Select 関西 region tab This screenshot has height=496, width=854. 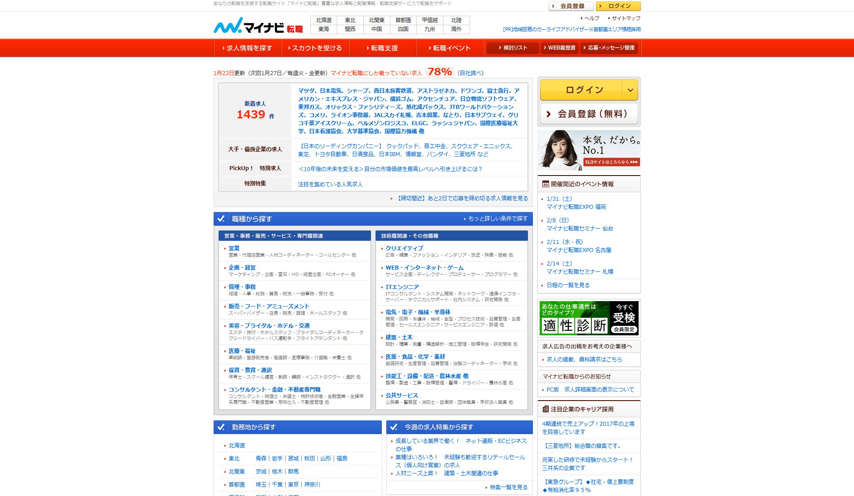[350, 29]
